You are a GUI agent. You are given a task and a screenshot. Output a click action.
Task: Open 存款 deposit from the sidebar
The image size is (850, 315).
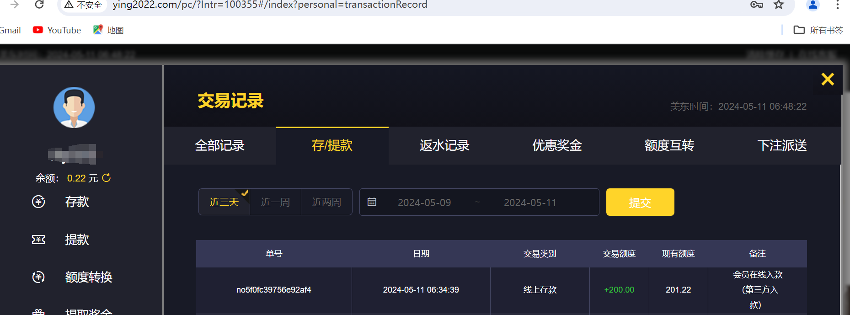pos(77,202)
